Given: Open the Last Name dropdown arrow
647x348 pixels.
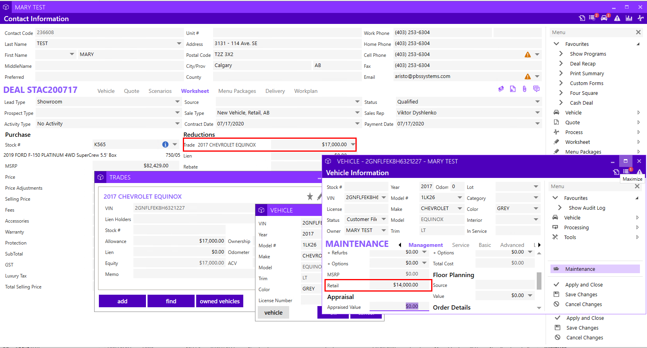Looking at the screenshot, I should pyautogui.click(x=179, y=43).
